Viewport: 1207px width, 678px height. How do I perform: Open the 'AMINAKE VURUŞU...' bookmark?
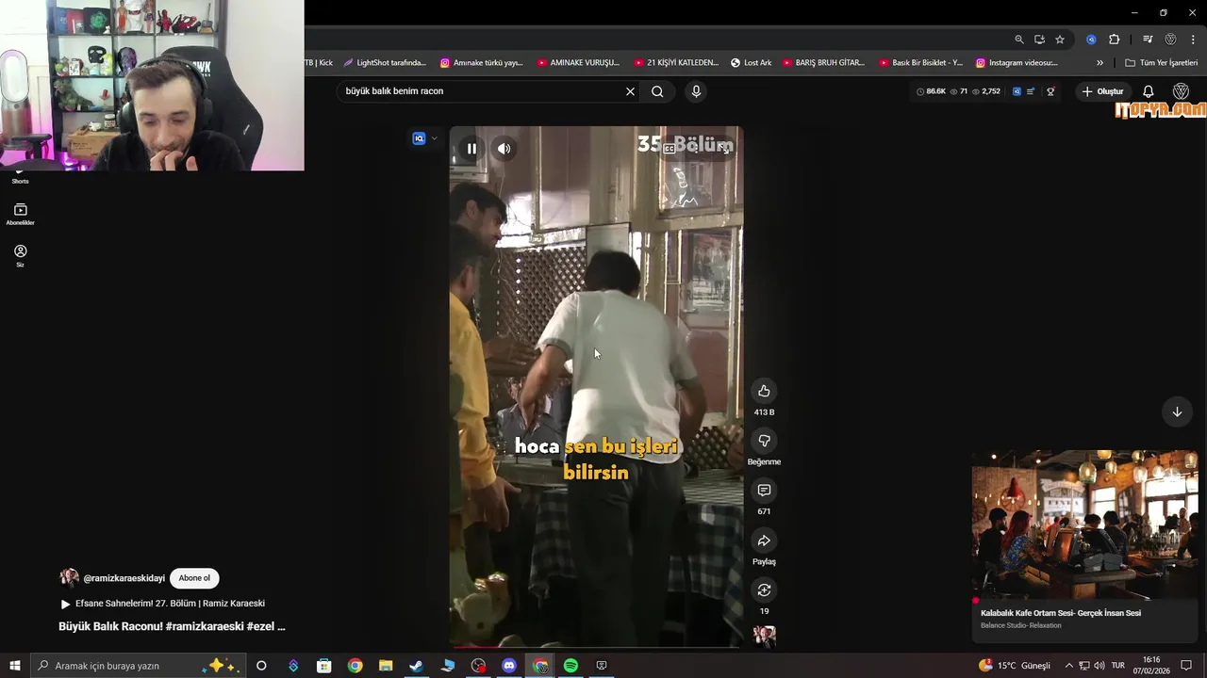click(578, 63)
